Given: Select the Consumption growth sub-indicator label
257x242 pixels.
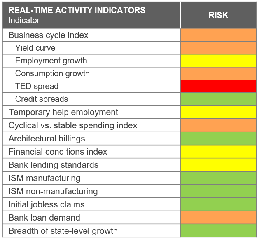Looking at the screenshot, I should click(52, 73).
